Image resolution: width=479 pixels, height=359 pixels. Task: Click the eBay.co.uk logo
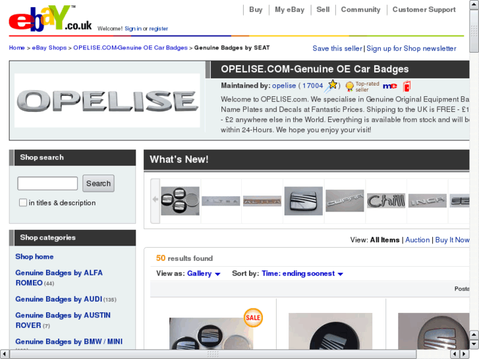pos(50,18)
